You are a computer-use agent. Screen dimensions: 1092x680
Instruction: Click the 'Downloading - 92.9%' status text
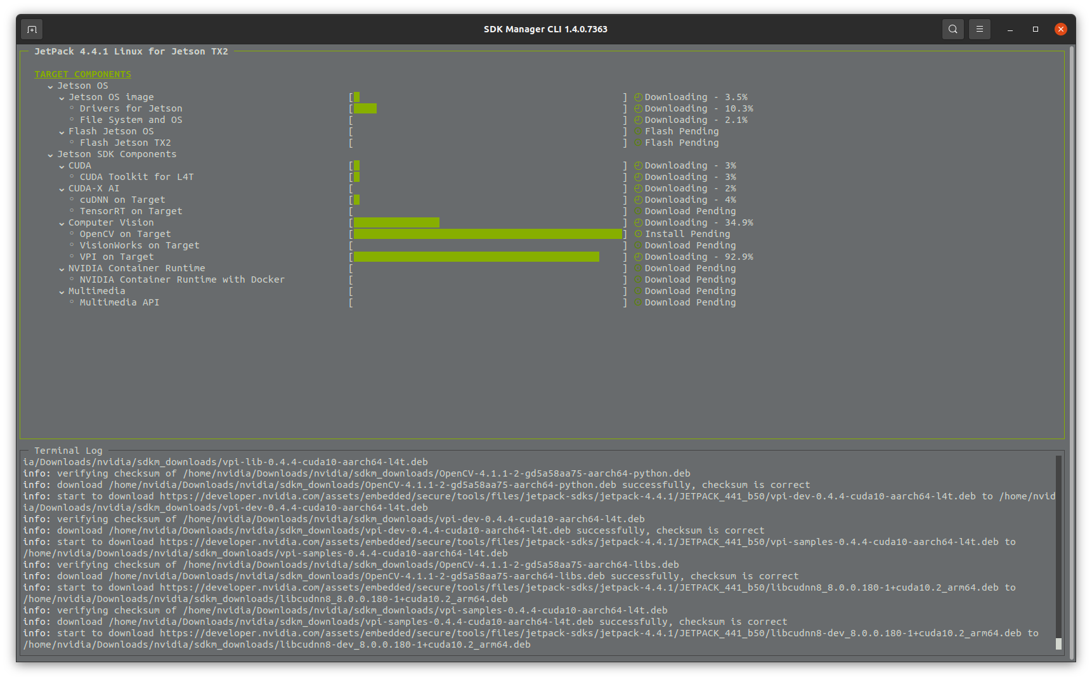699,257
